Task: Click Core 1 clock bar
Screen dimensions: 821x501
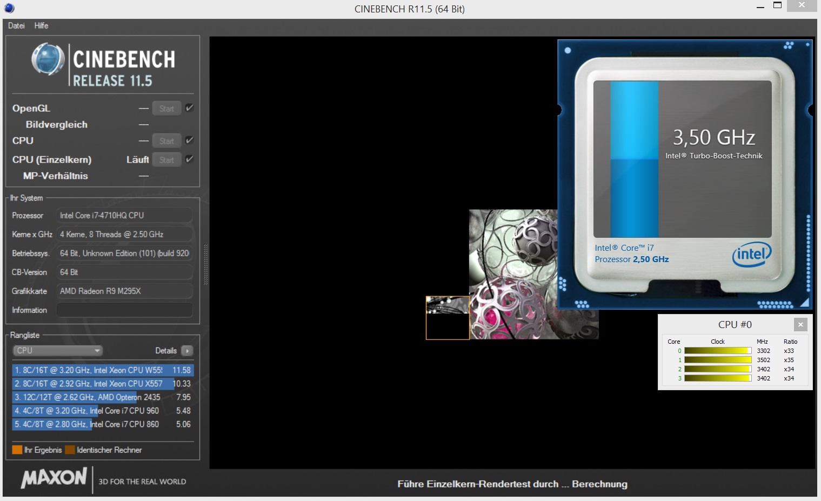Action: coord(718,360)
